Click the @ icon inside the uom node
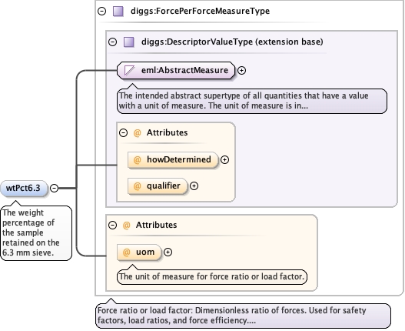The image size is (405, 331). [x=126, y=252]
